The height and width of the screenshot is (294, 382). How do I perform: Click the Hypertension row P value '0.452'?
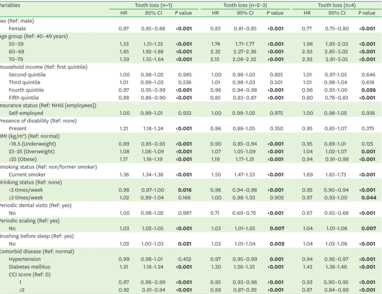[x=185, y=259]
